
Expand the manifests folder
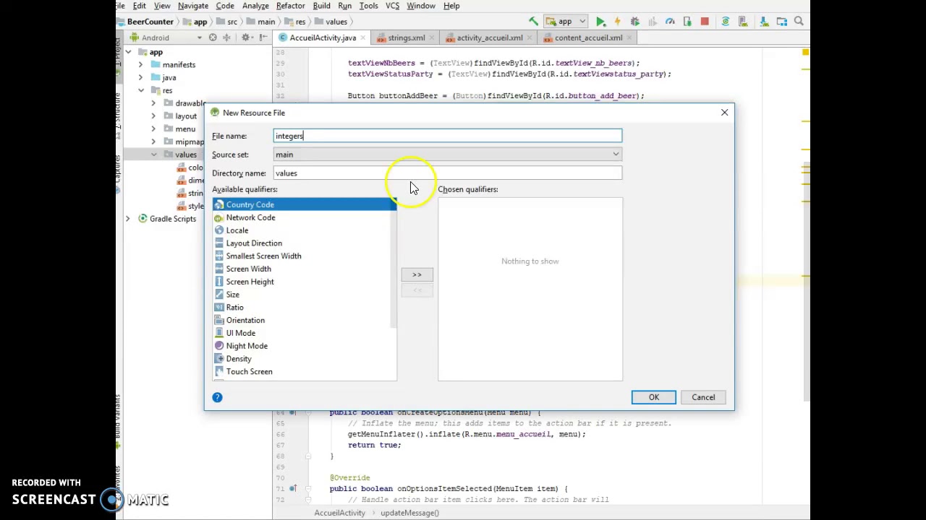(140, 65)
